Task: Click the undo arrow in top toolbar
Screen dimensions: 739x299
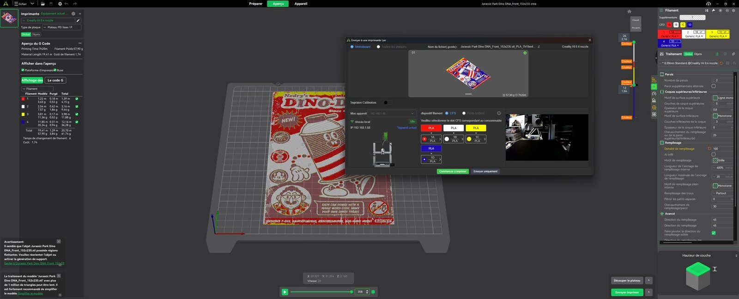Action: pyautogui.click(x=67, y=4)
